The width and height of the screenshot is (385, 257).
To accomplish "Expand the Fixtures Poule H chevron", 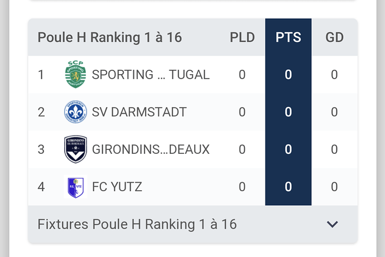I will coord(332,224).
